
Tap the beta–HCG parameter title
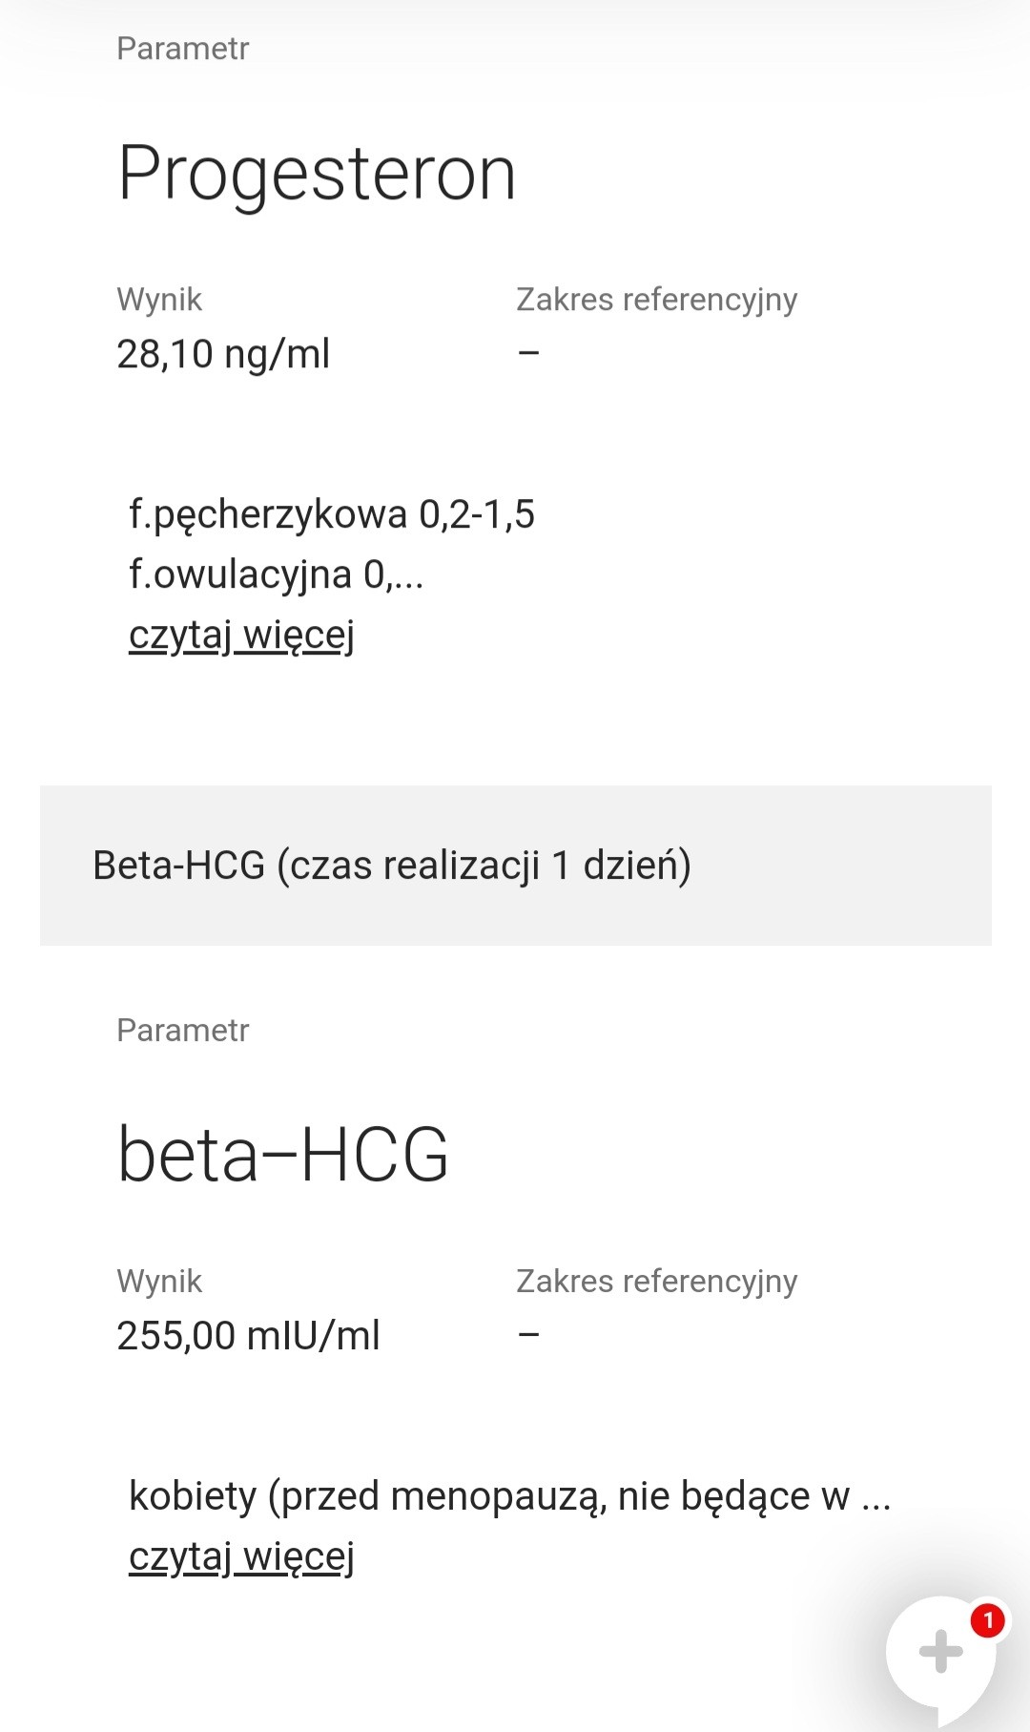pos(282,1155)
